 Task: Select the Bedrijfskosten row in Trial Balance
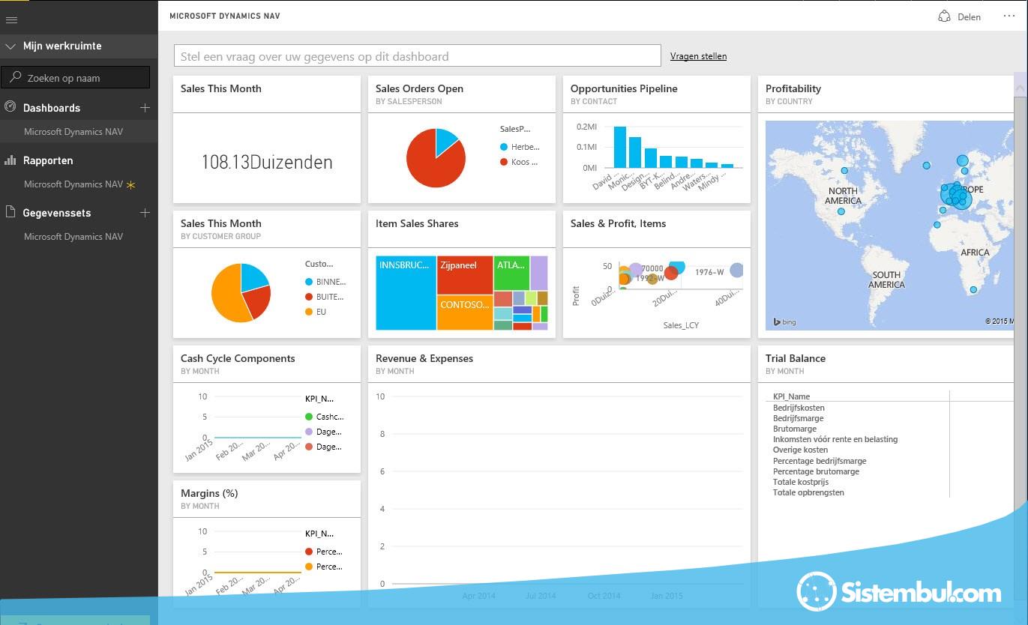point(799,408)
